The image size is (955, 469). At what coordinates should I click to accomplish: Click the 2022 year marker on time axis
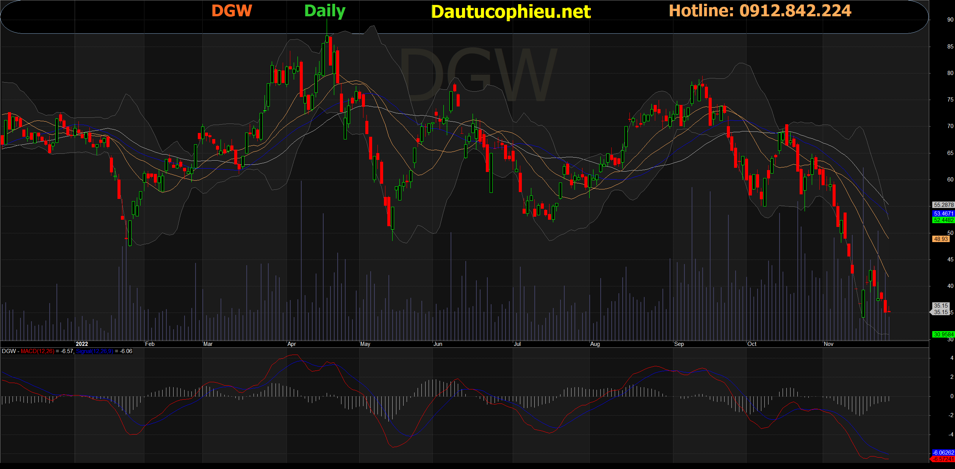coord(82,344)
